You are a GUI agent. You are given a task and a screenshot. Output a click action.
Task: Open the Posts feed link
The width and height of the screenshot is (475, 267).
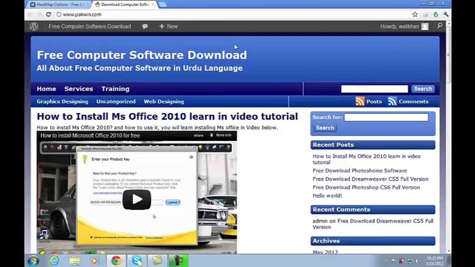coord(374,101)
